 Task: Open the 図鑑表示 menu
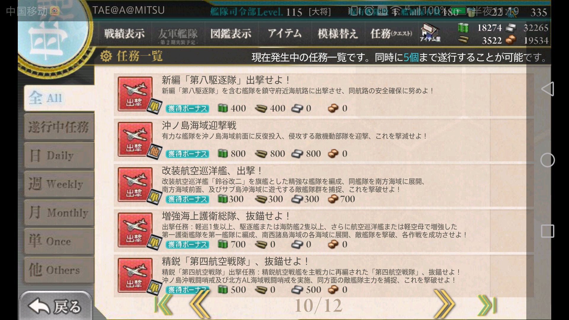coord(231,33)
